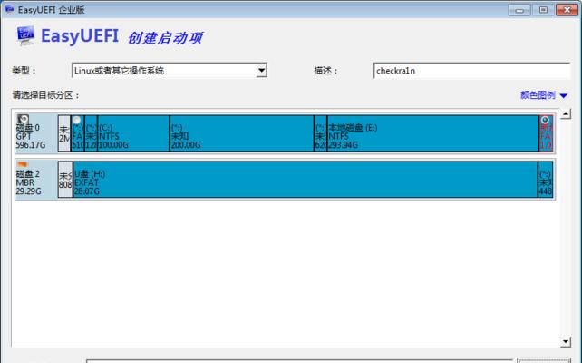Select the radio button on FAT 510M partition
The image size is (582, 363).
tap(77, 120)
